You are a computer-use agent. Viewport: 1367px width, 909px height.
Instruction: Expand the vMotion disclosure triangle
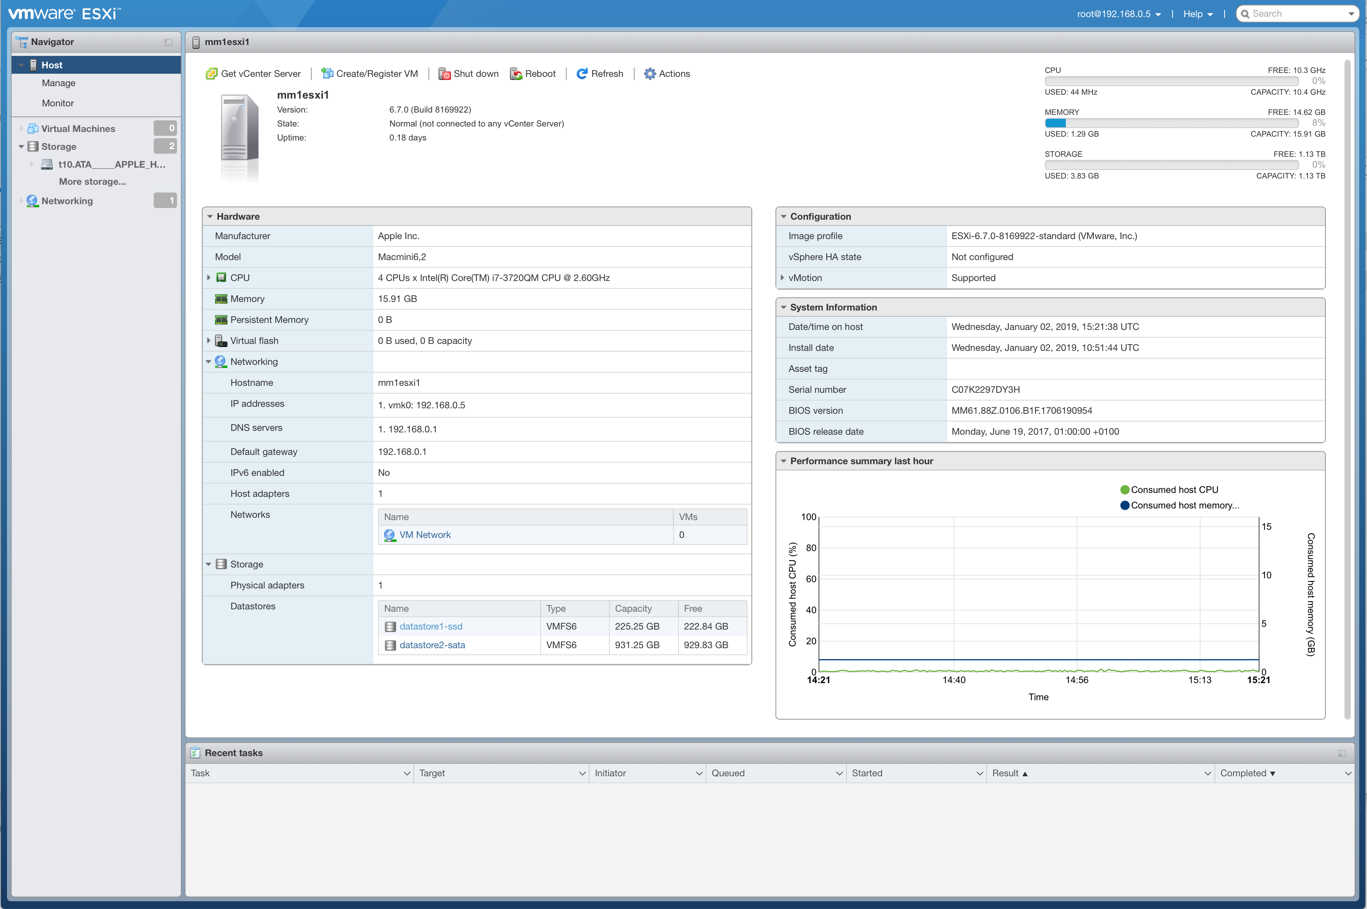coord(782,278)
